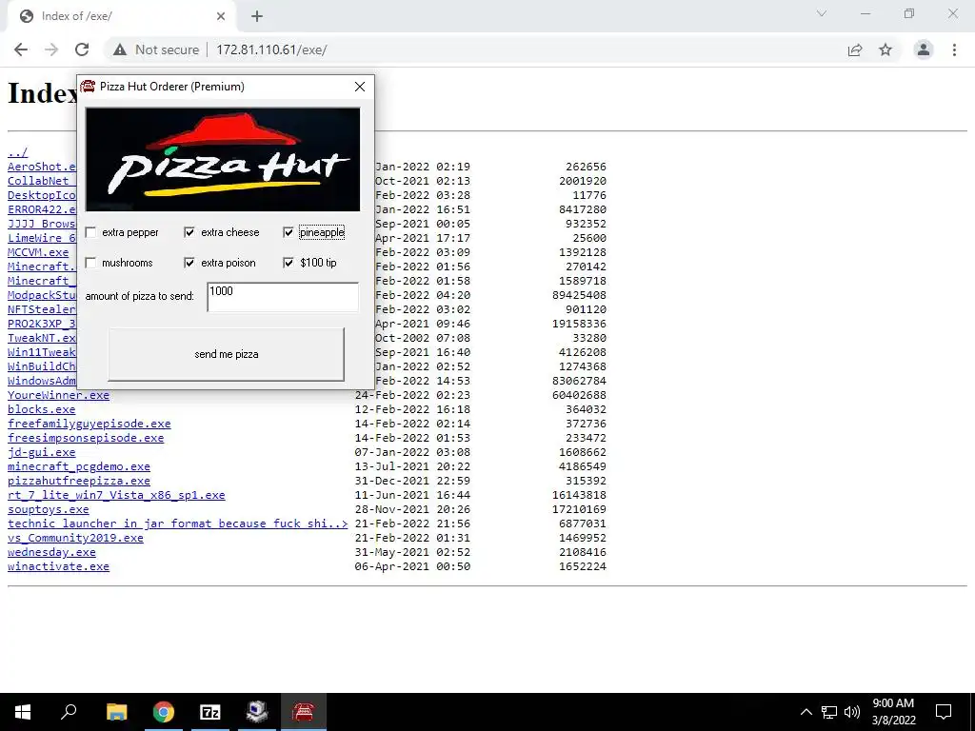The image size is (975, 731).
Task: Click the Not secure warning icon
Action: (x=120, y=49)
